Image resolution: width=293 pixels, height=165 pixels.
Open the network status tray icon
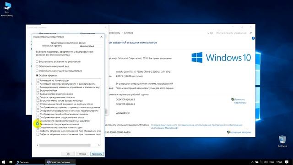261,162
